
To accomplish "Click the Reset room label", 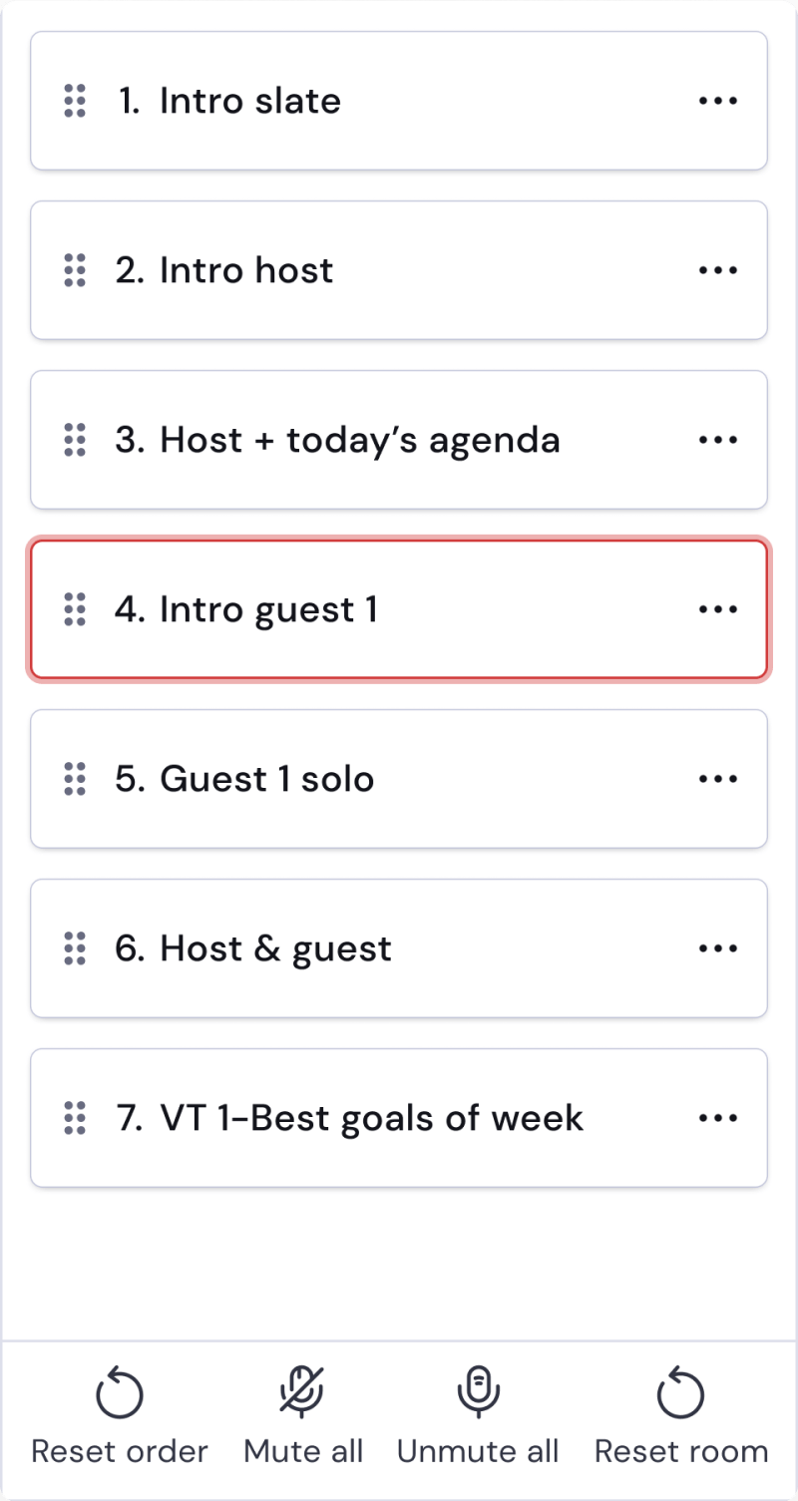I will pyautogui.click(x=681, y=1451).
